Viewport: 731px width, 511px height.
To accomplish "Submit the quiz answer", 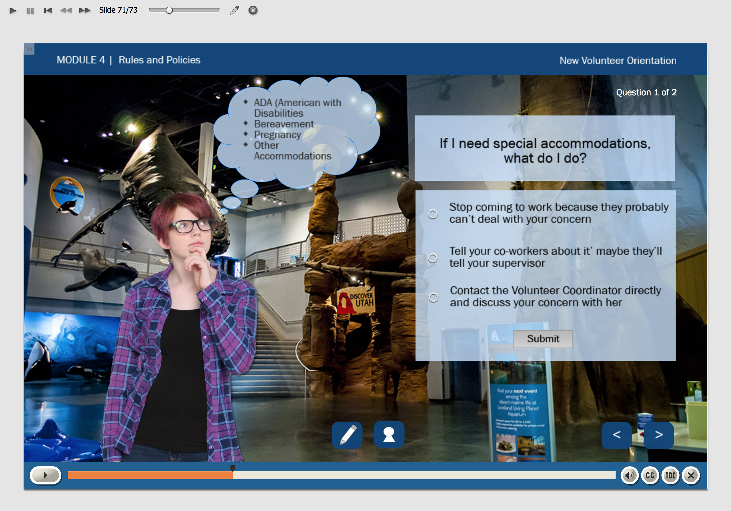I will coord(543,339).
